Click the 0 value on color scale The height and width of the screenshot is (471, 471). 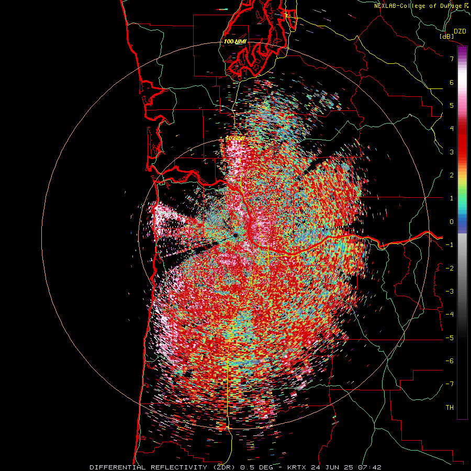click(x=452, y=222)
